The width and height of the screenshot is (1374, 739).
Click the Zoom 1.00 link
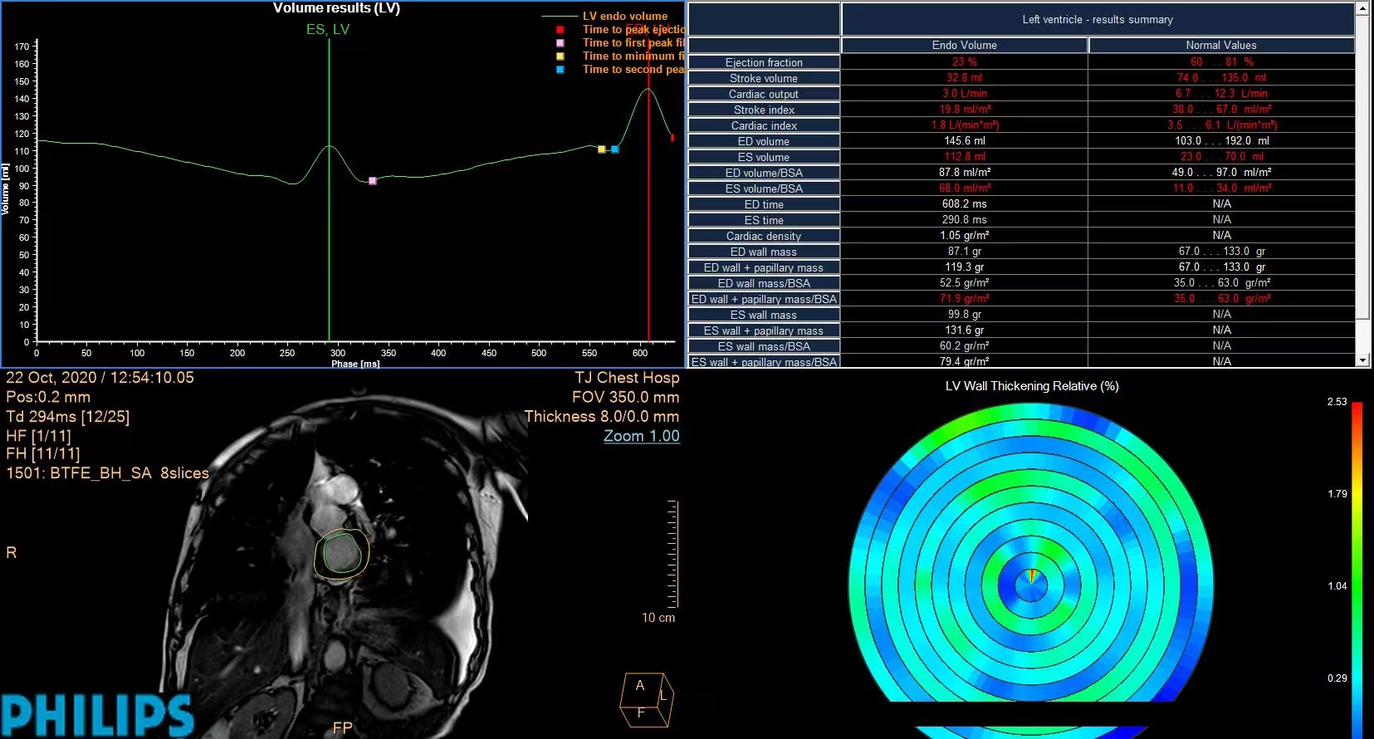click(641, 436)
